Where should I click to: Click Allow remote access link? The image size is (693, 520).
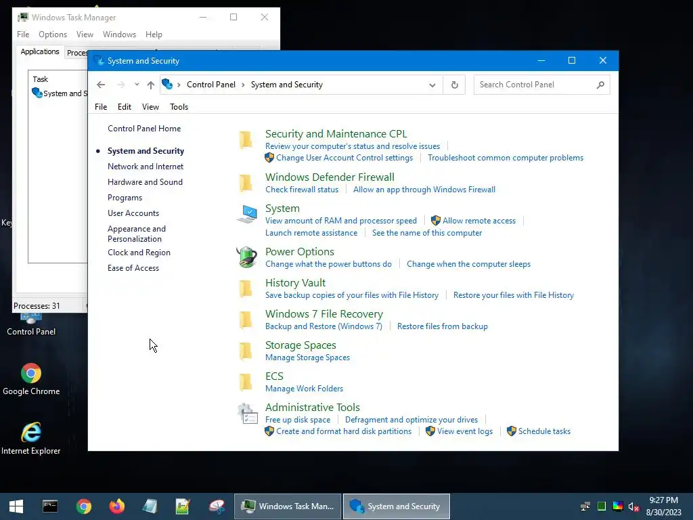tap(479, 221)
